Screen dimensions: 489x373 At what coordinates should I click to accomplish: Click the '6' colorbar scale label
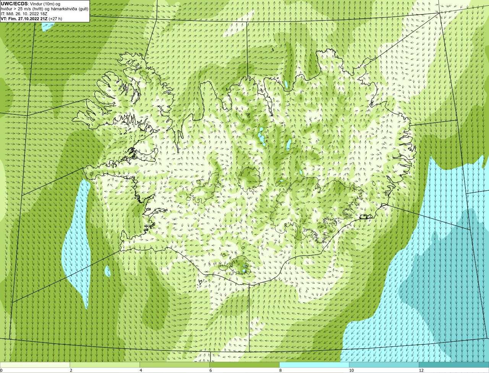tap(210, 370)
